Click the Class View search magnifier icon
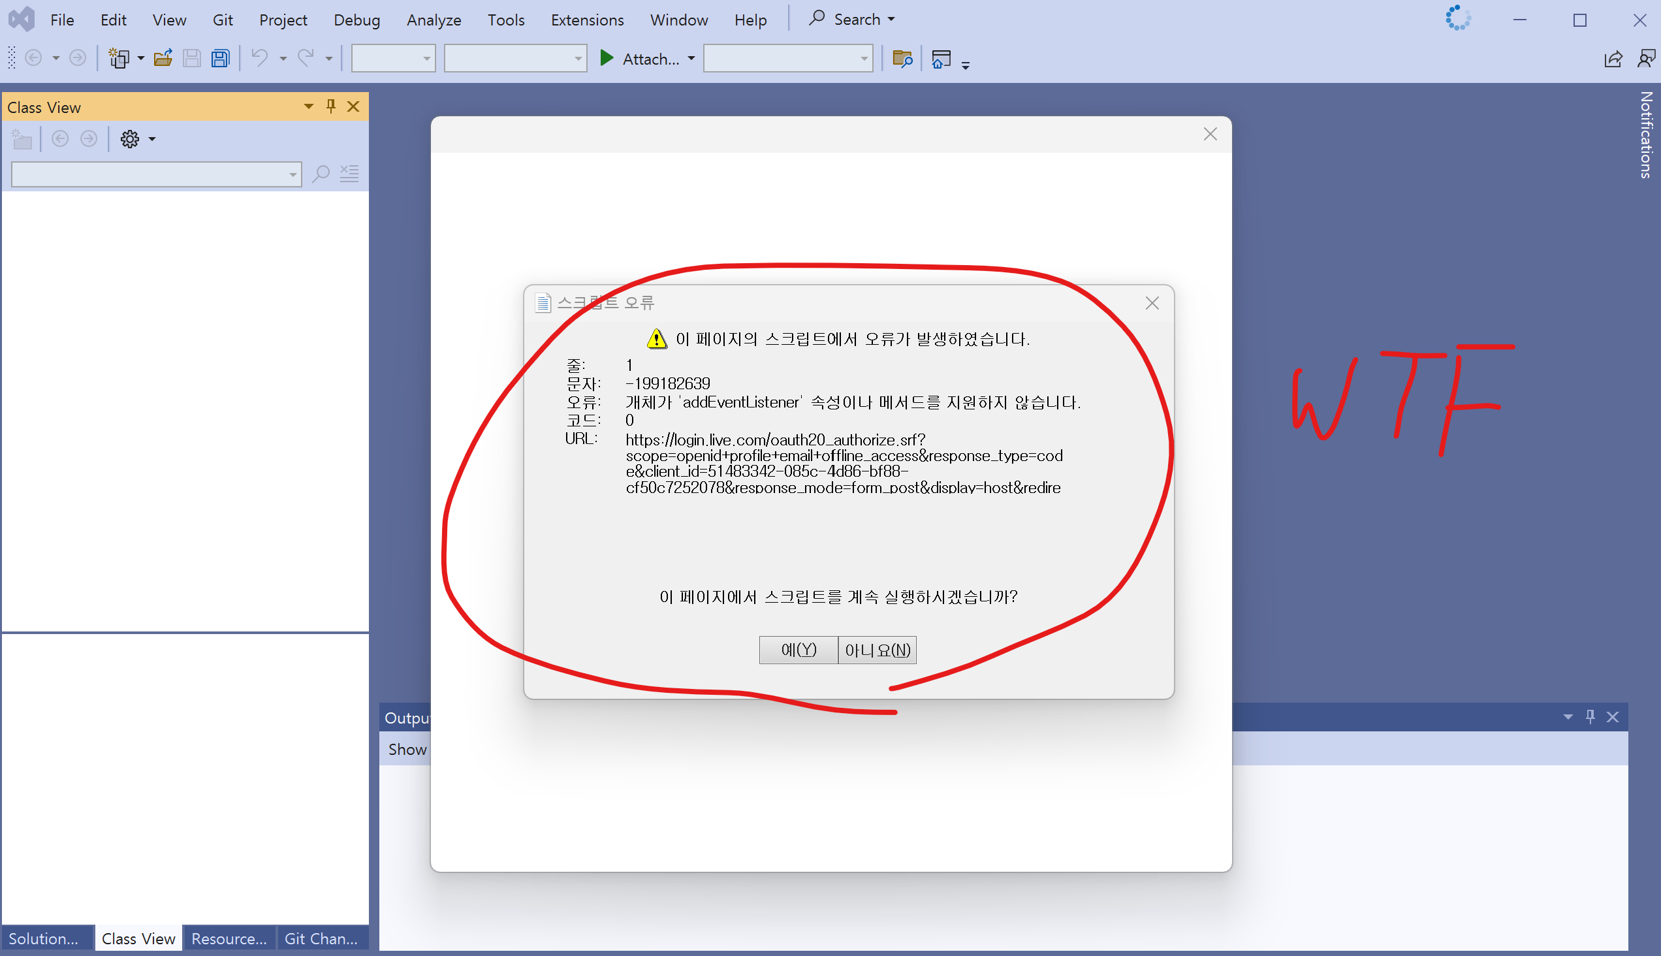Viewport: 1661px width, 956px height. pyautogui.click(x=321, y=174)
